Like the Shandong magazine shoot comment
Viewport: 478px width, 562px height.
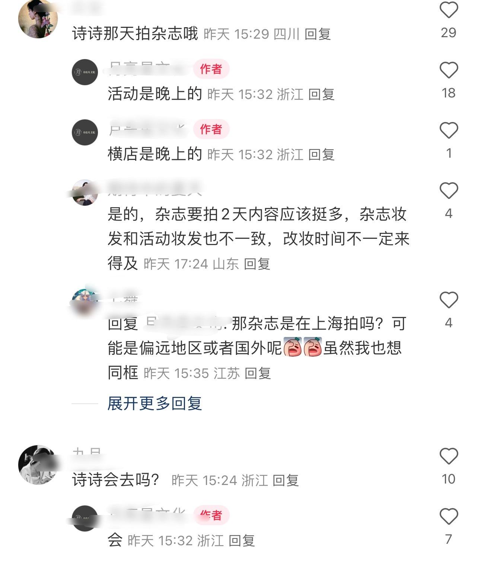449,190
